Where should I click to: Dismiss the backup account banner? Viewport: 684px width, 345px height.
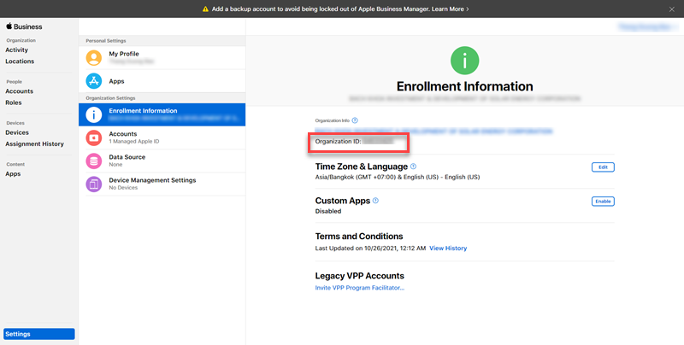click(x=672, y=9)
